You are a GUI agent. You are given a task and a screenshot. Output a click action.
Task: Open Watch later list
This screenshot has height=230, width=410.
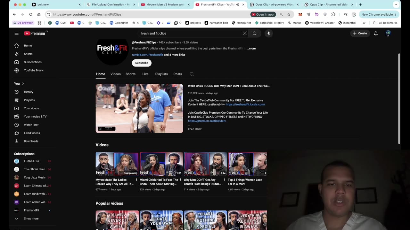31,125
